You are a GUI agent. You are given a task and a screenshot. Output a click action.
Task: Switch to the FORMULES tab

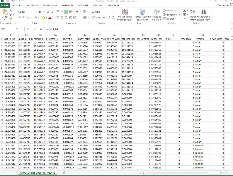67,5
